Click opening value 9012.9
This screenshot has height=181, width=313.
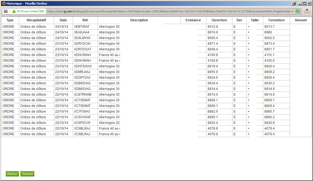(x=213, y=27)
